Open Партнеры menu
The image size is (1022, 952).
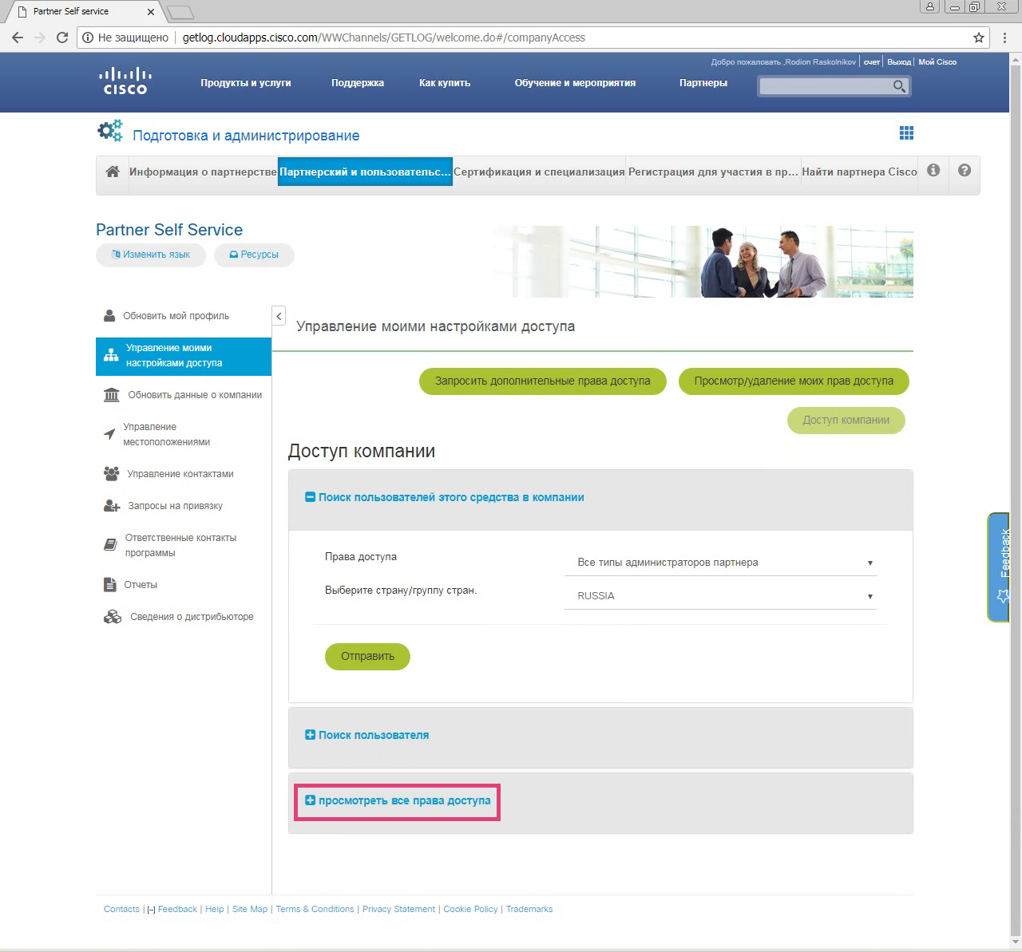(703, 83)
